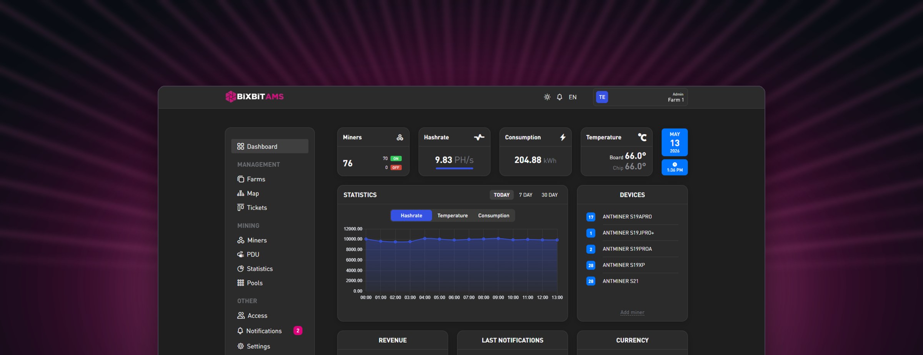The width and height of the screenshot is (923, 355).
Task: Click the Board 66.0° temperature reading
Action: [628, 156]
